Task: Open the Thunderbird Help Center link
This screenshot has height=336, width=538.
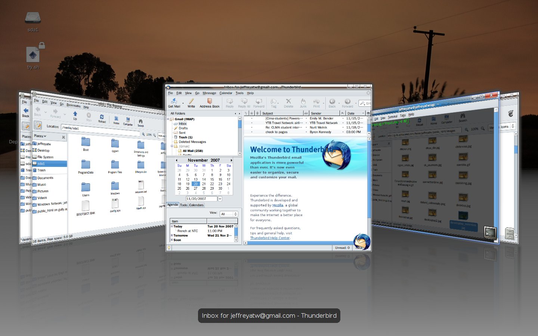Action: (x=270, y=238)
